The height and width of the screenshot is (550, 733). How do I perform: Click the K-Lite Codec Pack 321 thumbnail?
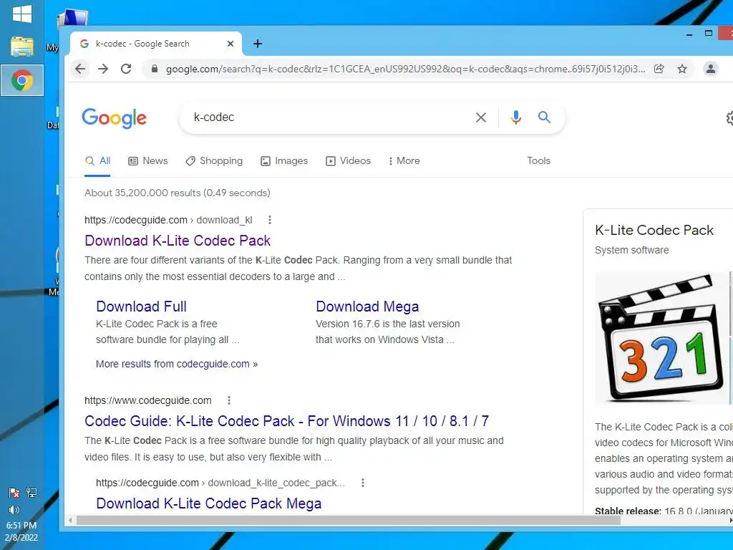click(x=661, y=338)
